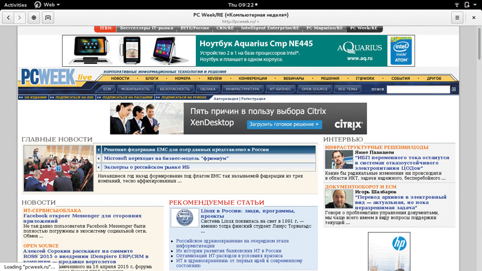The width and height of the screenshot is (482, 271).
Task: Click the Linux article emblem thumbnail
Action: click(x=185, y=217)
